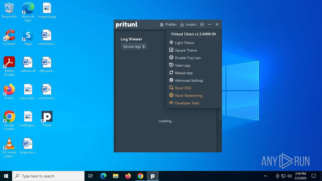Viewport: 322px width, 181px height.
Task: Select the longparty.jpg file on desktop
Action: (x=47, y=11)
